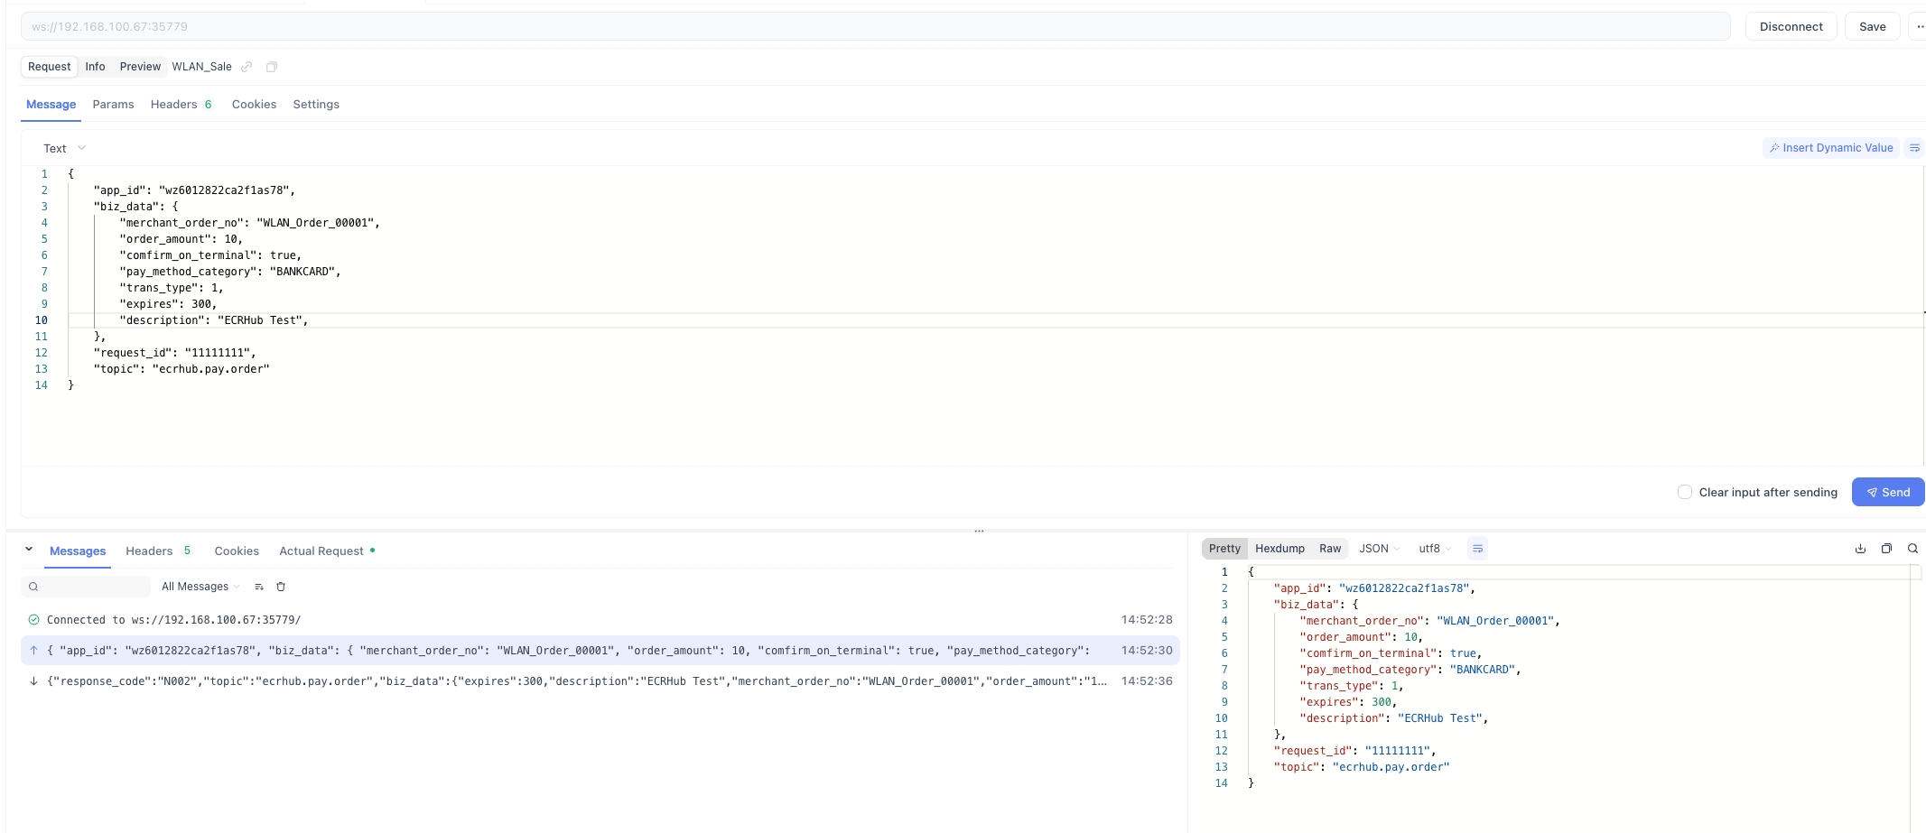The image size is (1926, 833).
Task: Open the Settings tab
Action: (x=316, y=105)
